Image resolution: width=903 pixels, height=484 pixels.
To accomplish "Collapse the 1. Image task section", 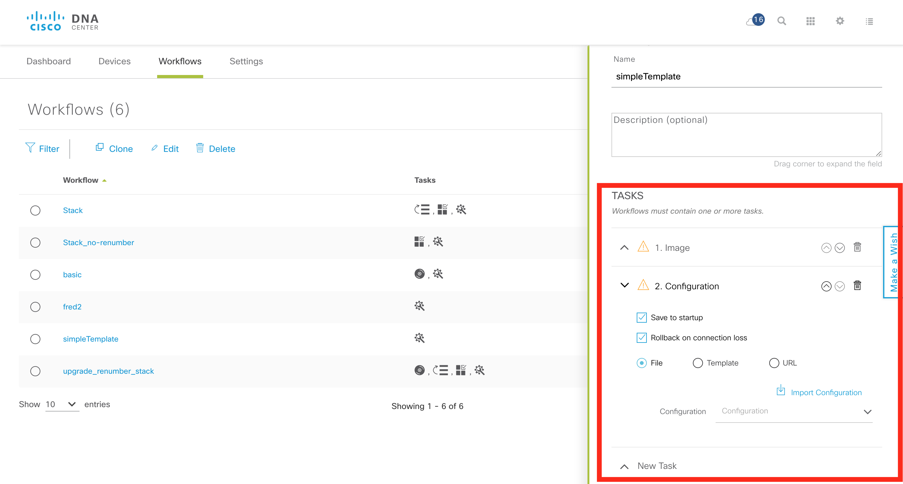I will [x=624, y=247].
